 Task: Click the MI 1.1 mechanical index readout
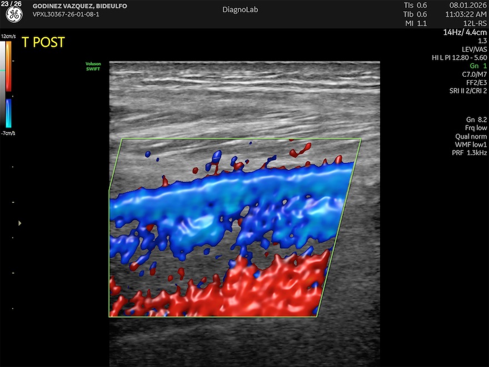point(415,23)
